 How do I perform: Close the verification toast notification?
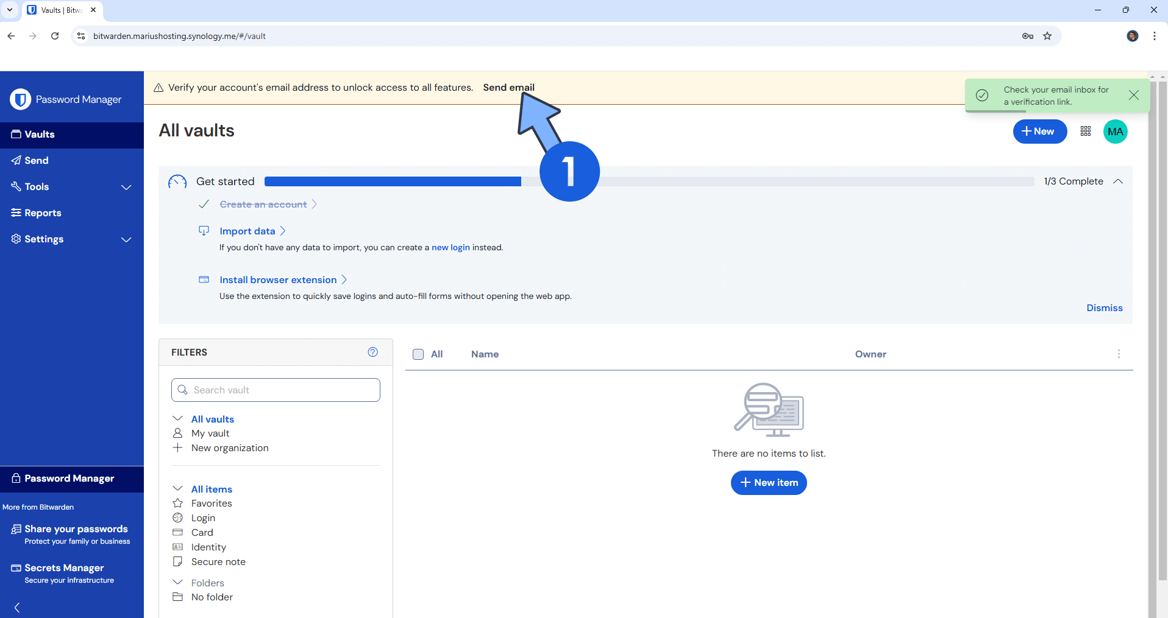click(1134, 95)
